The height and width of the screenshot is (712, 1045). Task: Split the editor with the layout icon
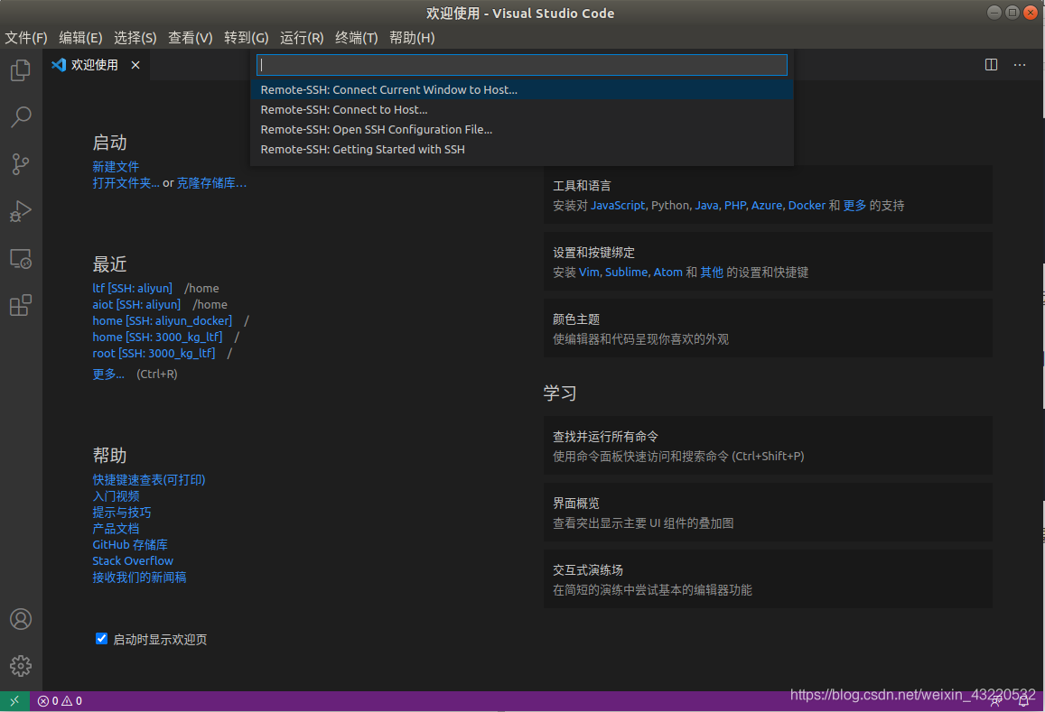(x=991, y=65)
